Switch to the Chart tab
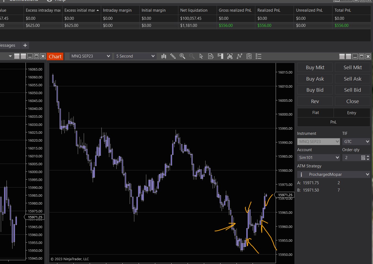 coord(55,56)
